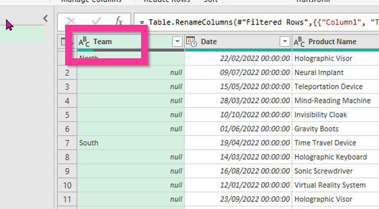
Task: Click date cell 23/09/2022 00:00:00
Action: click(238, 199)
